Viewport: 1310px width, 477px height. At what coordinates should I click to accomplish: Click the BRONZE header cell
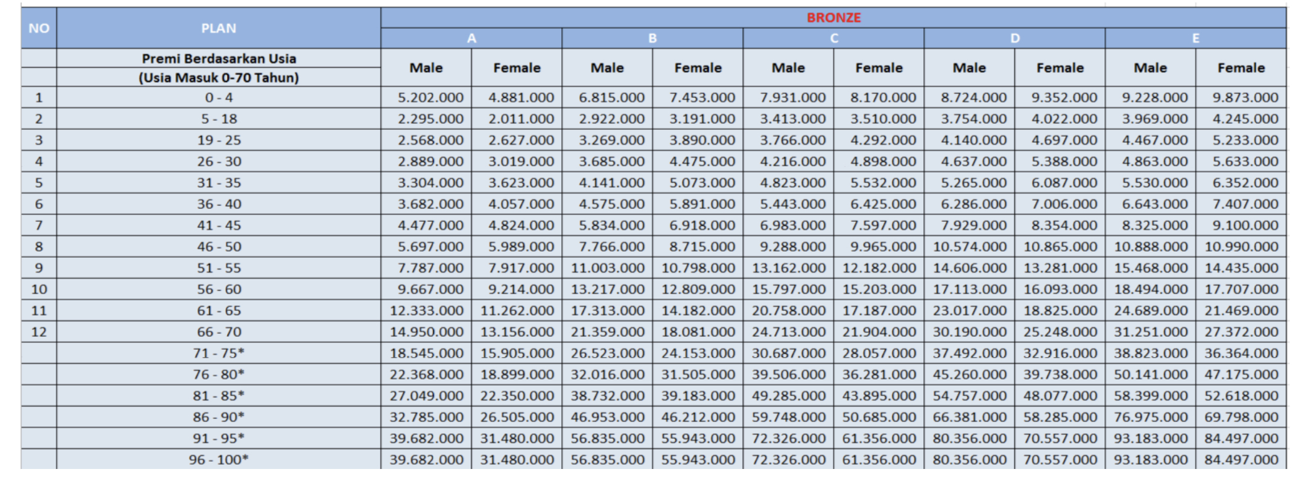(x=833, y=17)
